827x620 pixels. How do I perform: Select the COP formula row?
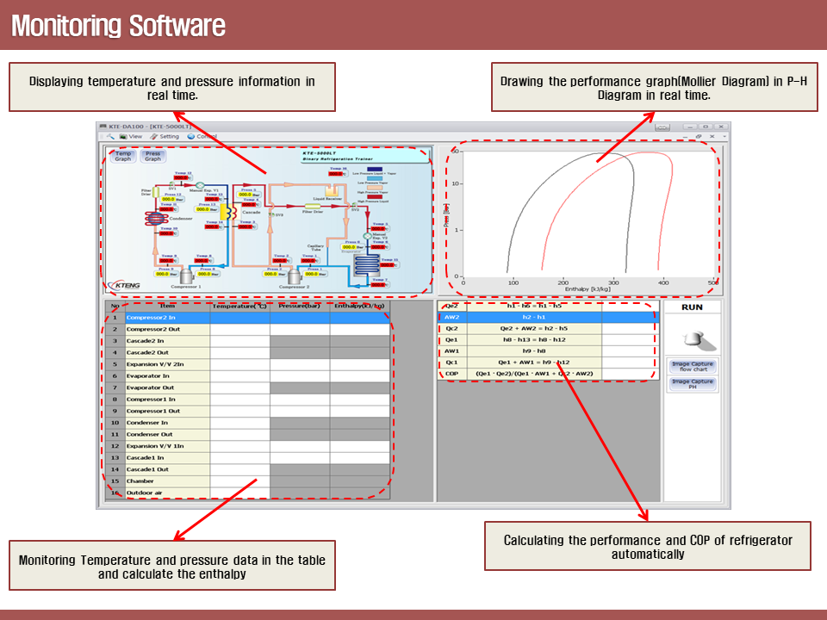pyautogui.click(x=533, y=374)
